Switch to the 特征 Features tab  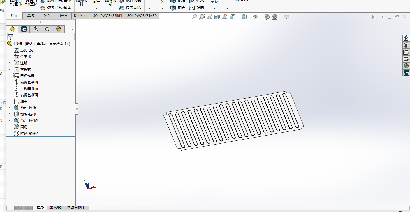click(15, 16)
